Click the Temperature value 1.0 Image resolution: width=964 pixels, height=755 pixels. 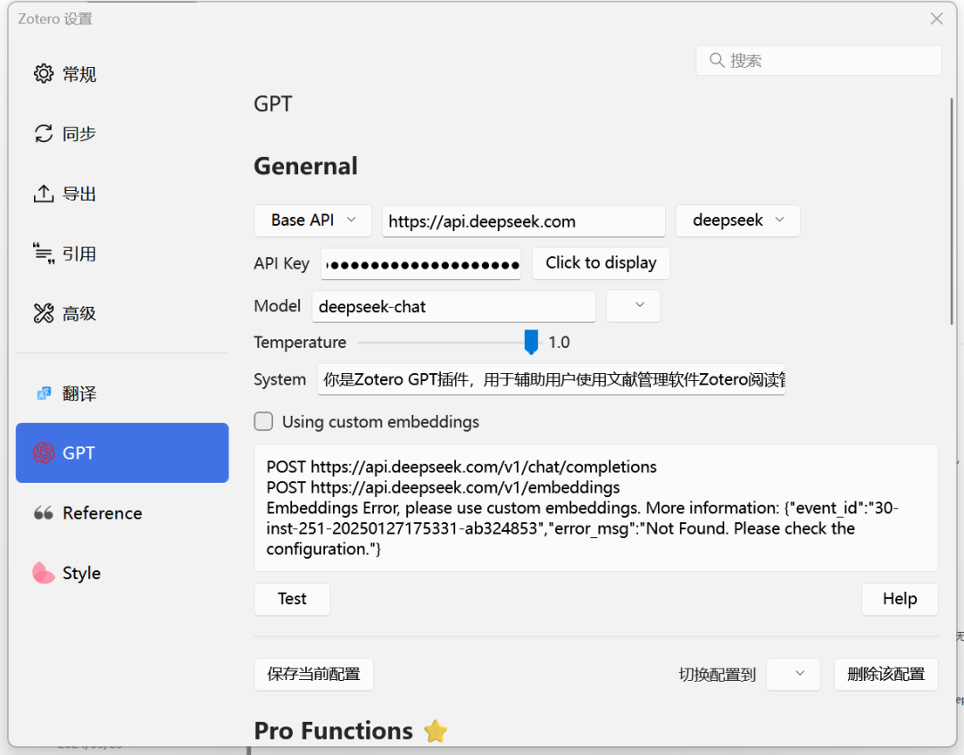pyautogui.click(x=559, y=342)
